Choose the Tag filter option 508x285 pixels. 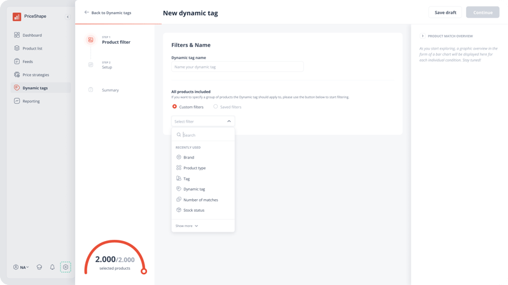[203, 179]
